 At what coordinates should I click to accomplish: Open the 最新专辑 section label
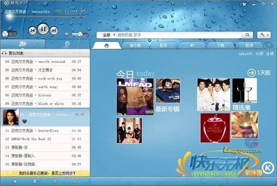167,109
